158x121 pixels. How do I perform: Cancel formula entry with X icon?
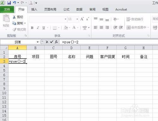coord(47,42)
